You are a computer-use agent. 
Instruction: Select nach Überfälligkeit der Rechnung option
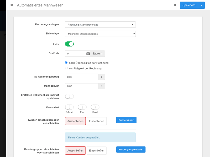point(66,63)
